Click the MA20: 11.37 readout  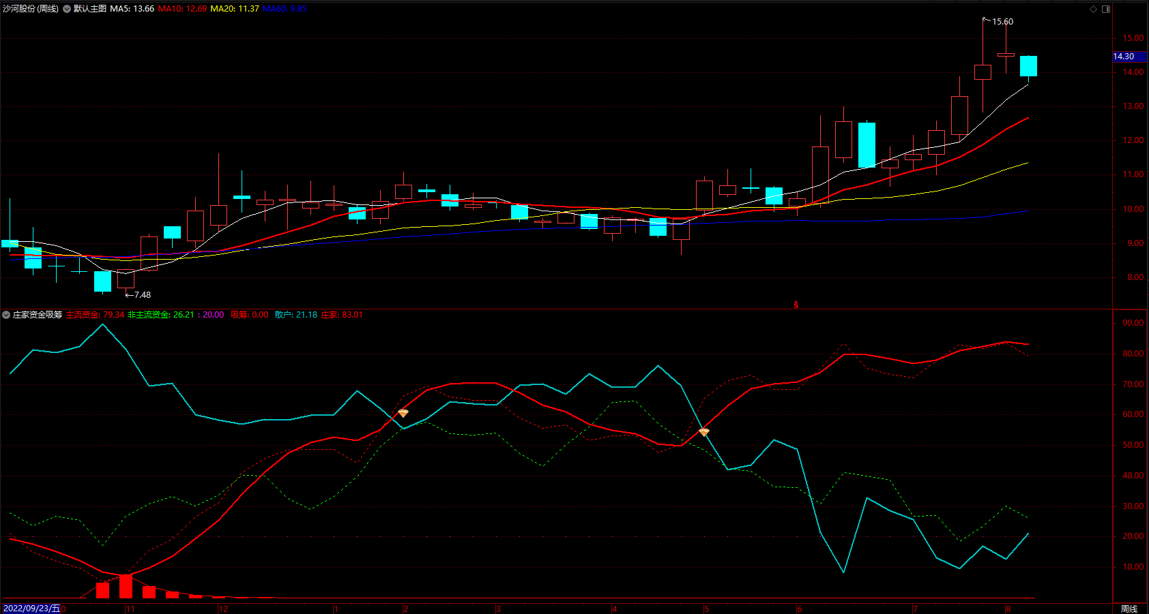[235, 9]
